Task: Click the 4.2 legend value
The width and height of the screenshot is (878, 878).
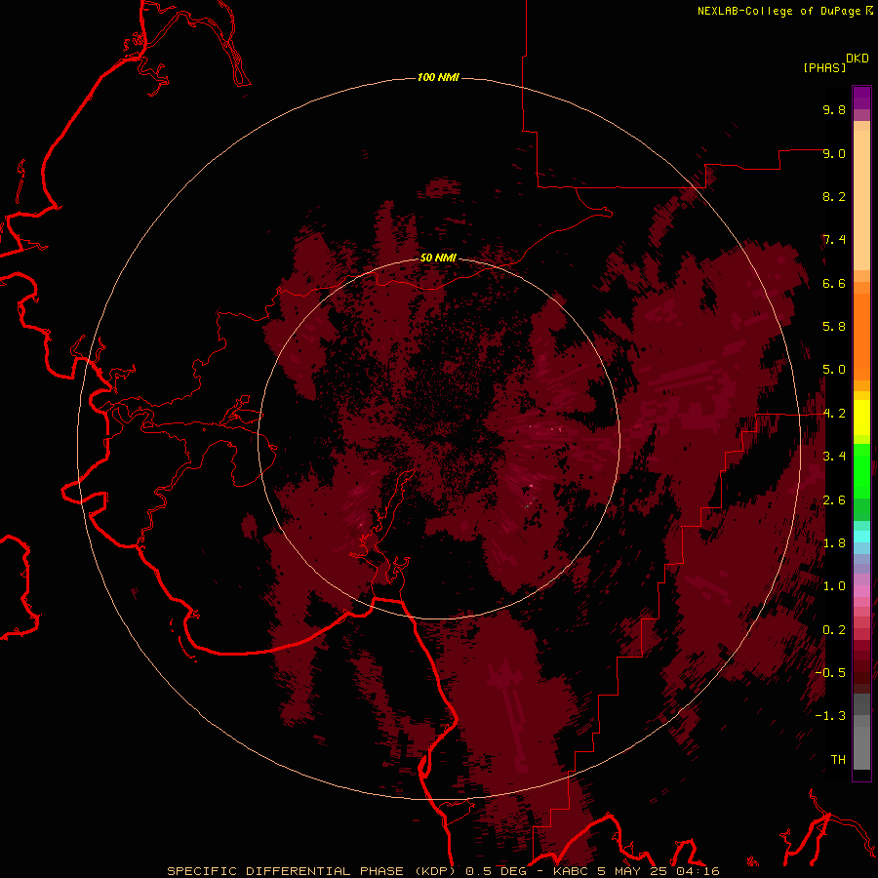Action: coord(834,414)
